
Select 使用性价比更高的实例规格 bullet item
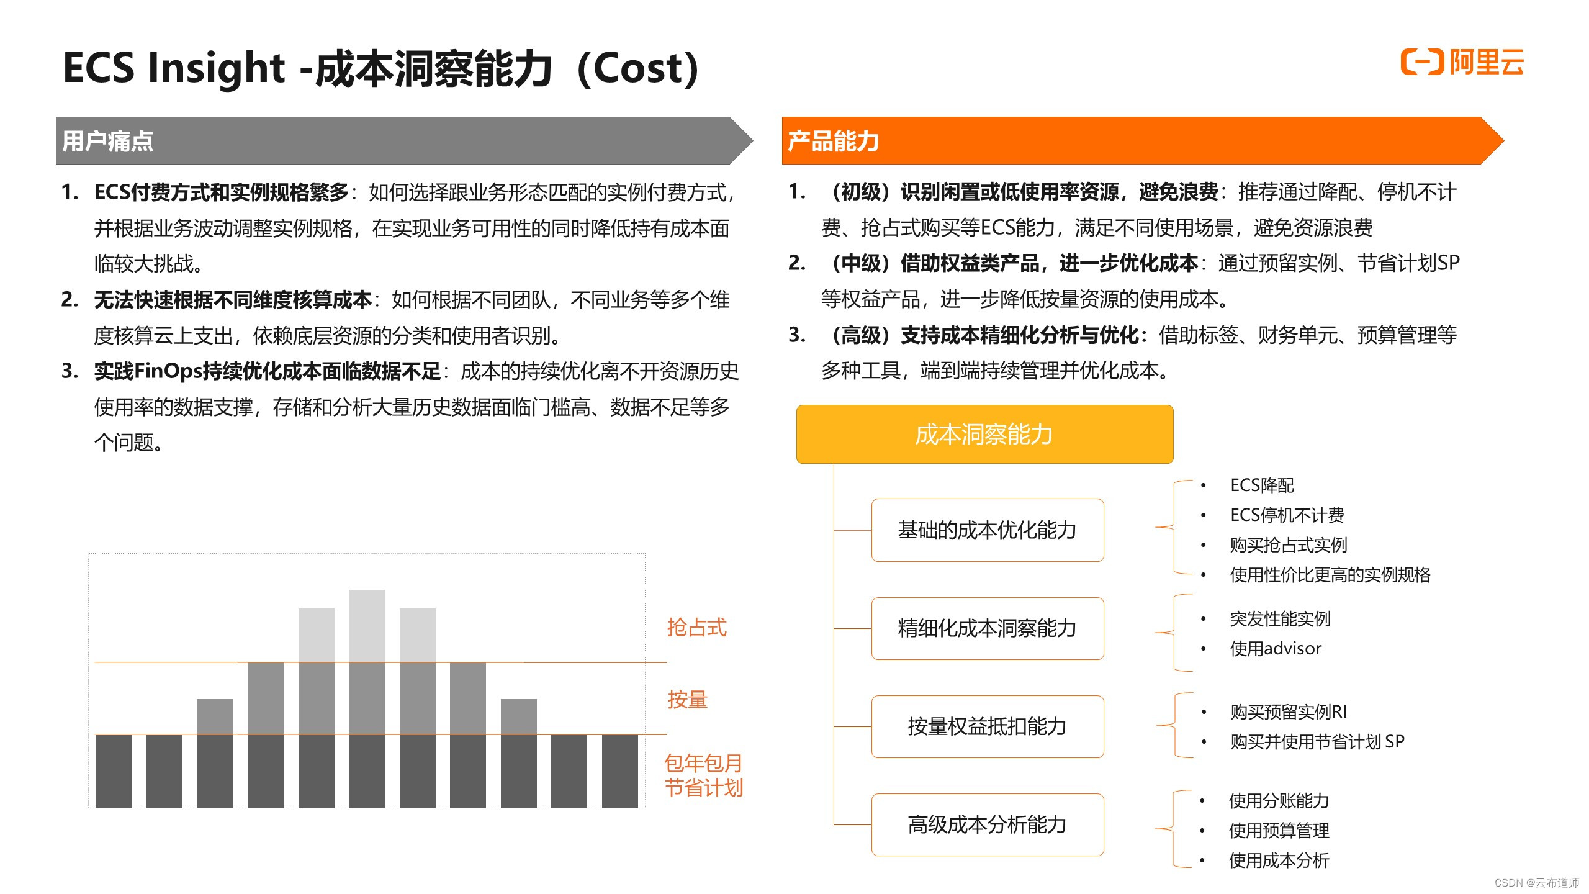(x=1330, y=575)
